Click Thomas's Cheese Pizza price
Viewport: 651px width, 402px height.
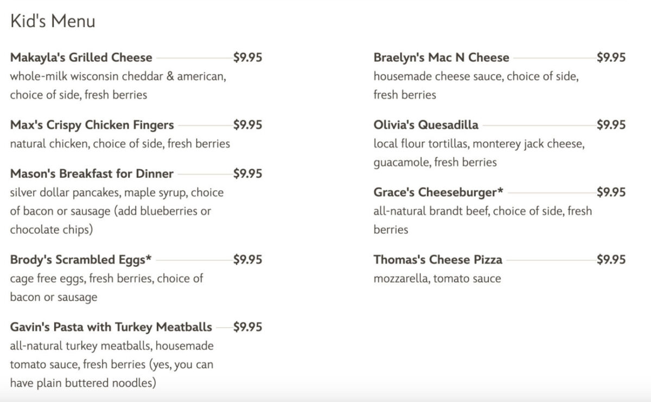[x=611, y=259]
